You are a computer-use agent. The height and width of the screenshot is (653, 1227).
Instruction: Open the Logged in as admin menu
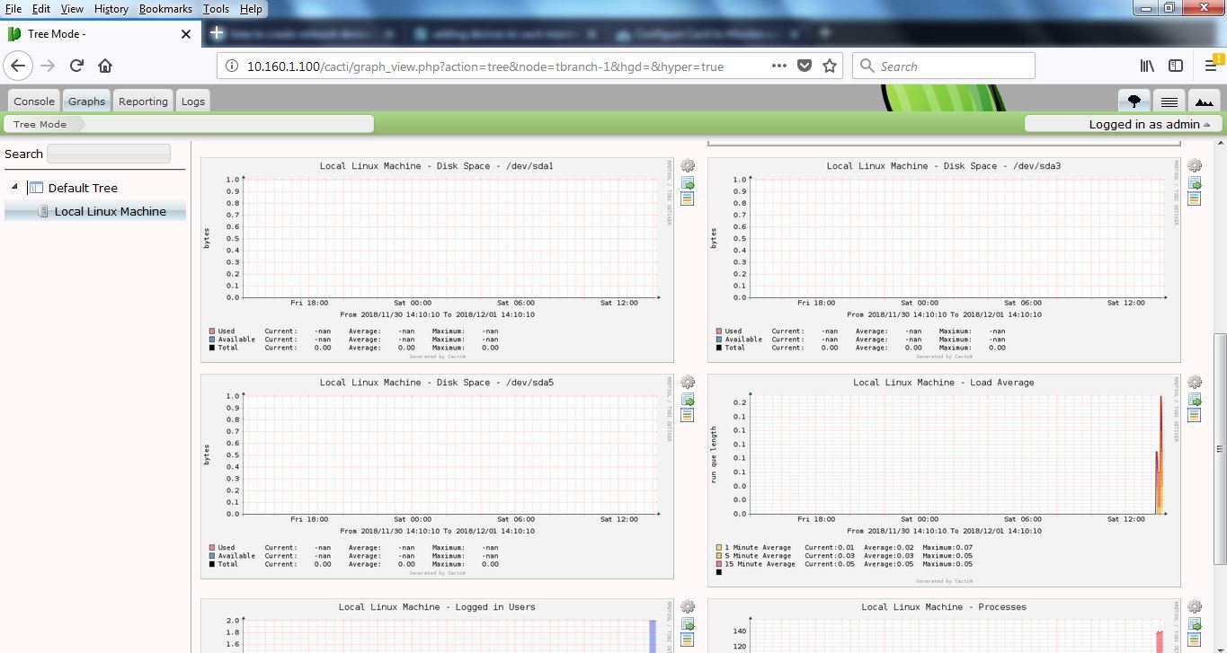(1123, 124)
